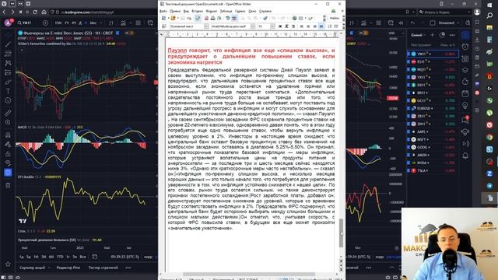
Task: Open the calendar panel in right sidebar
Action: [465, 93]
